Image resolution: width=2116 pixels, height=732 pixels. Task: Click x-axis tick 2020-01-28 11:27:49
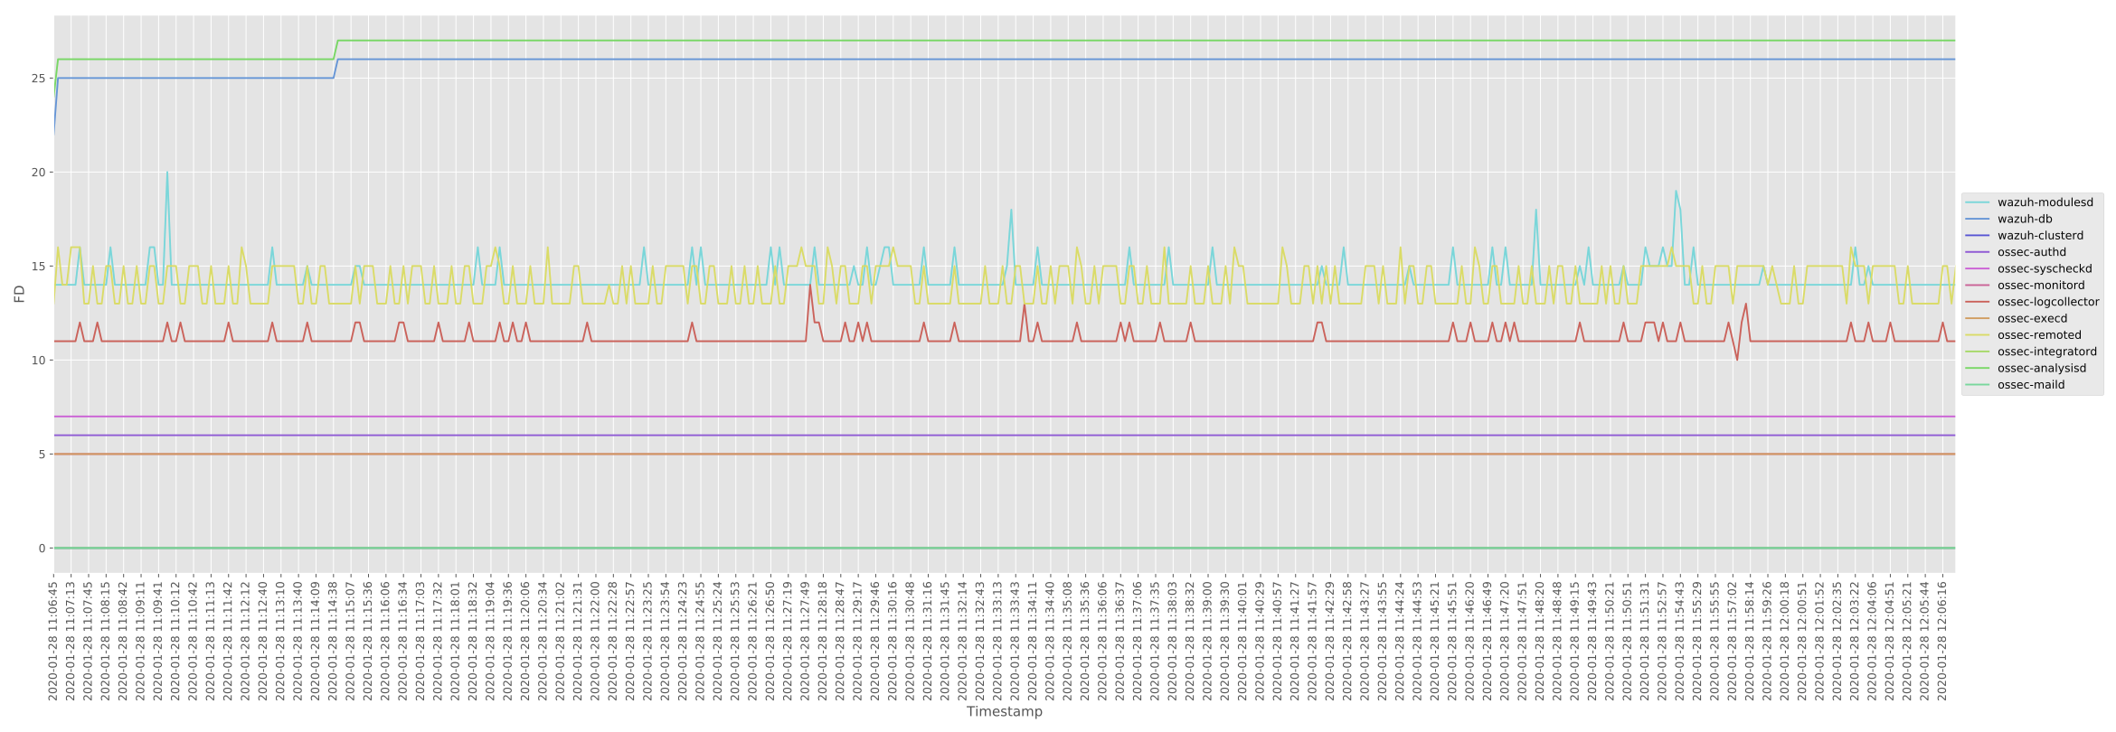click(805, 639)
